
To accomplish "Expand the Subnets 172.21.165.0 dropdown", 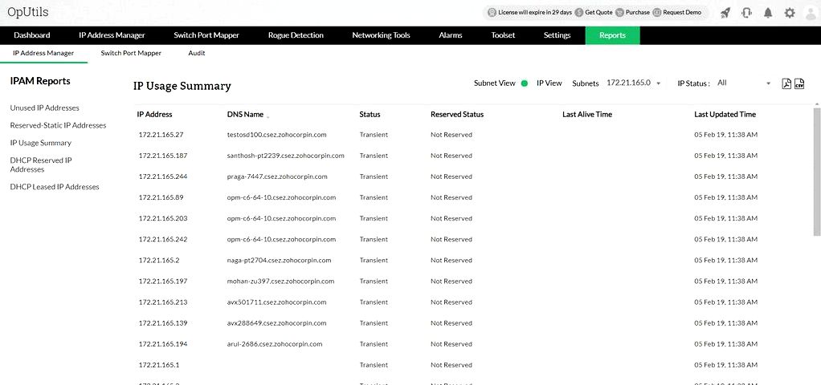I will click(x=634, y=83).
